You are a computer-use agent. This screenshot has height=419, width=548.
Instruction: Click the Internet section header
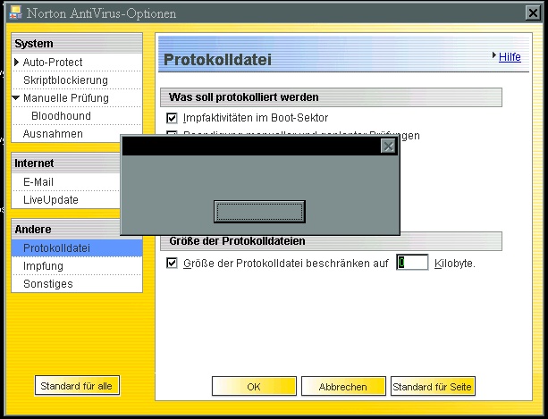(x=66, y=163)
